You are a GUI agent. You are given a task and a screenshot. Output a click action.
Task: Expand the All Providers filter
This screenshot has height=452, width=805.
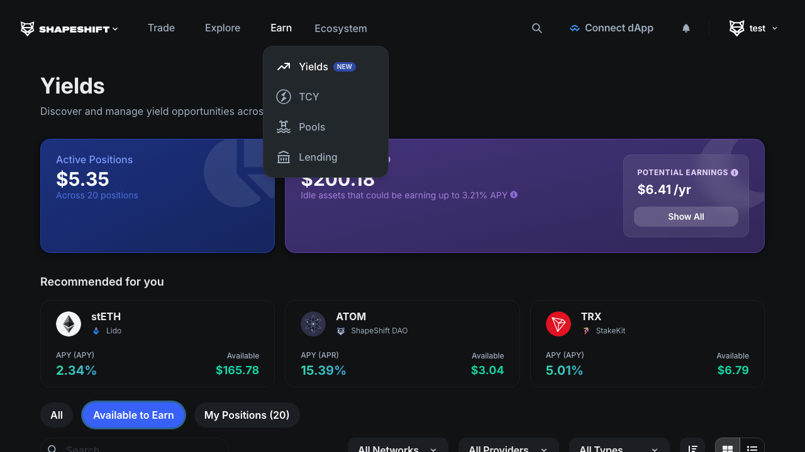click(508, 448)
